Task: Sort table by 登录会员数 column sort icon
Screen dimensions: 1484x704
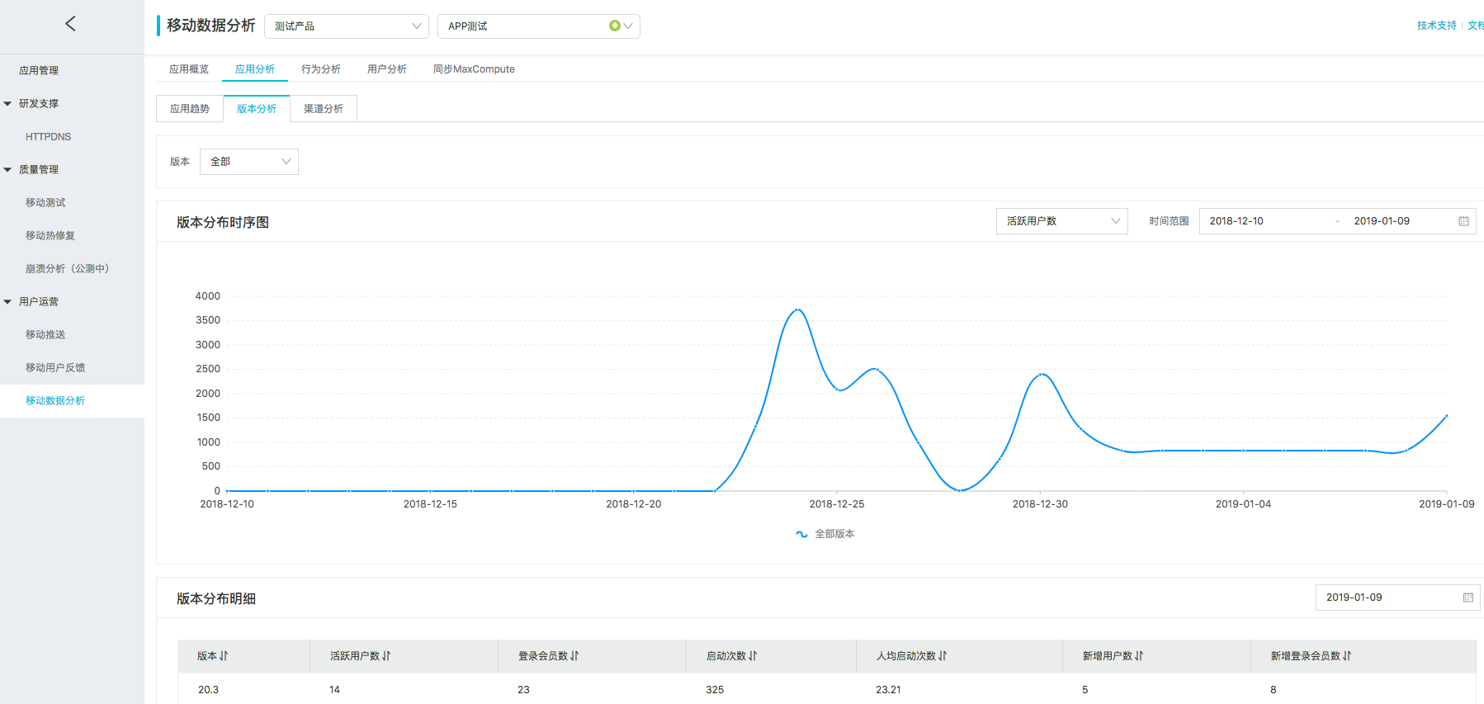Action: click(574, 656)
